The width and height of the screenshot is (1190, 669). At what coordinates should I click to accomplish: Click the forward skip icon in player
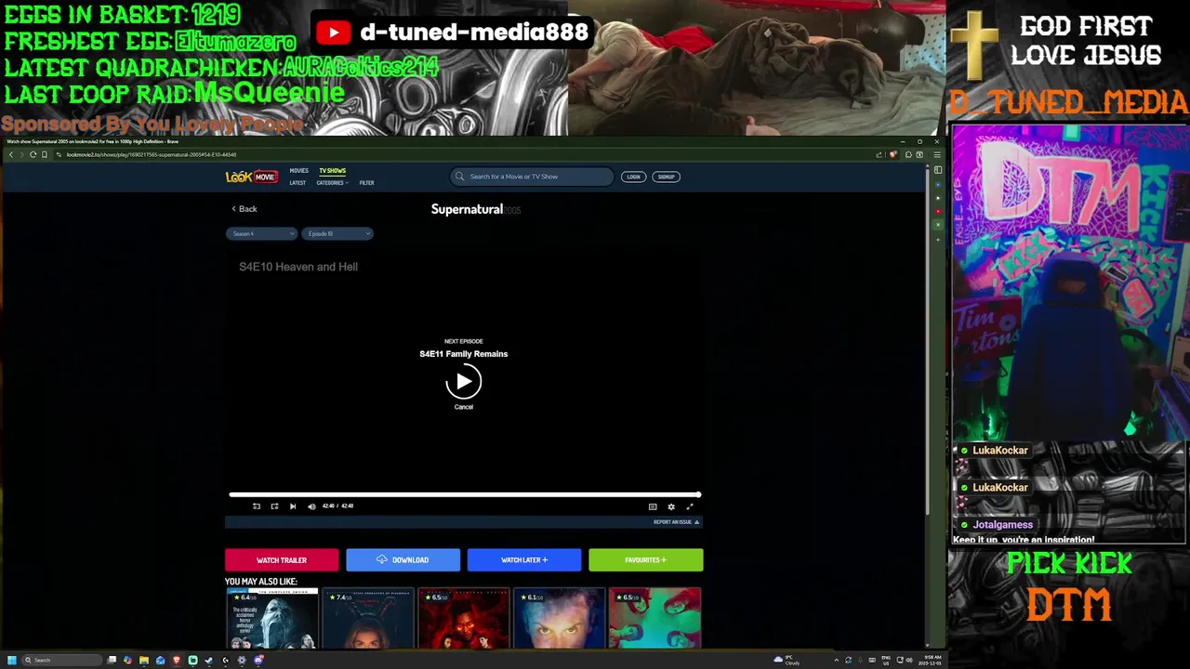274,506
